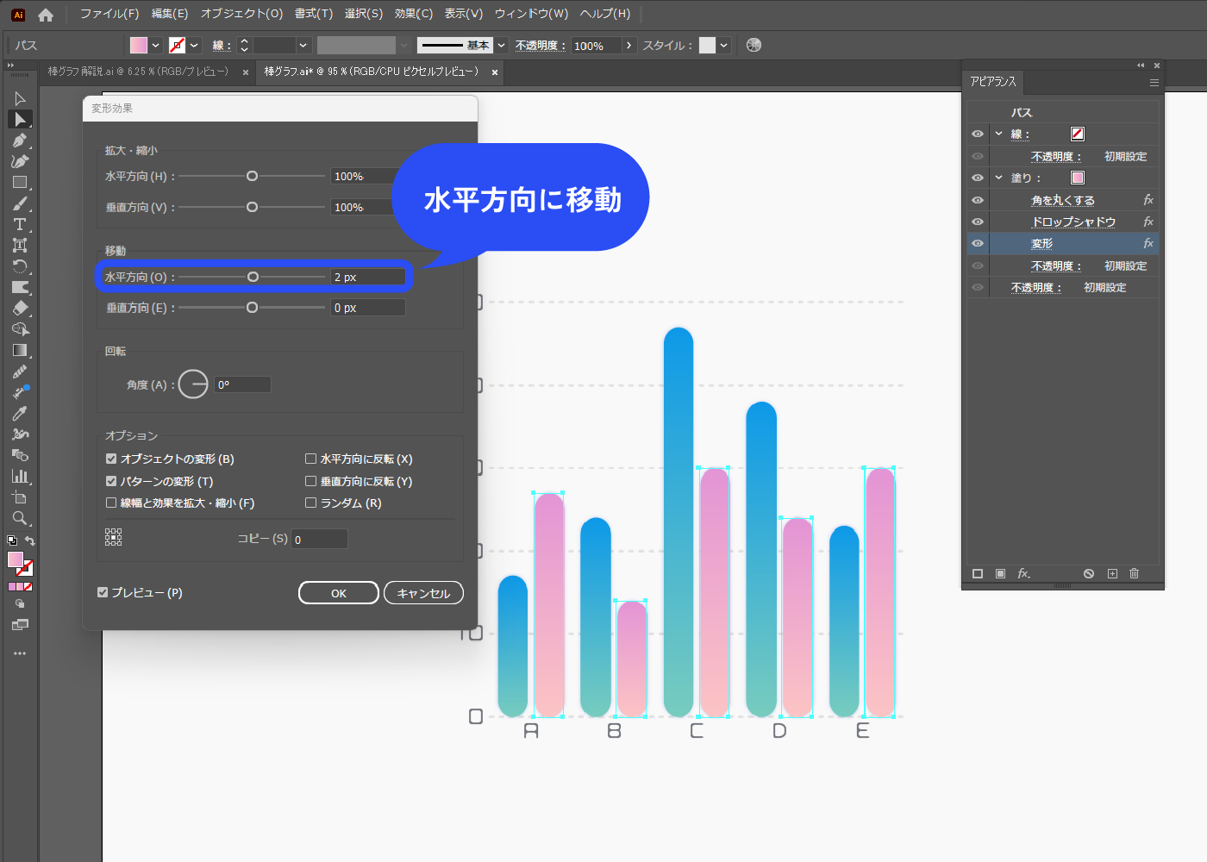Duplicate selected item in Appearance panel

[1112, 573]
